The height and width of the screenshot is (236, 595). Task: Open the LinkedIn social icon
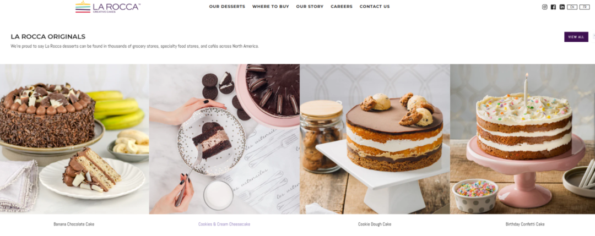562,7
